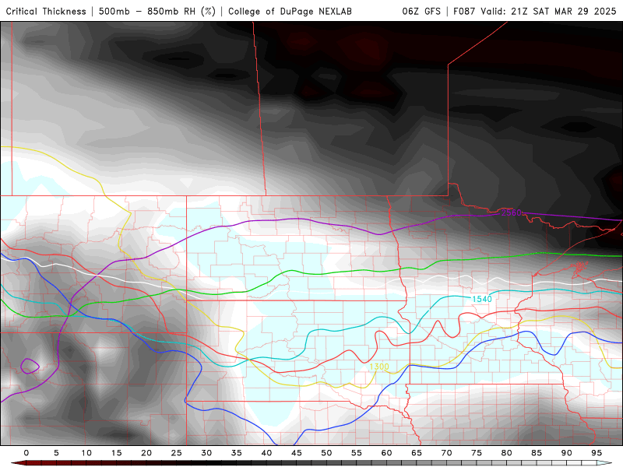Select the "15" color scale label

pyautogui.click(x=116, y=453)
